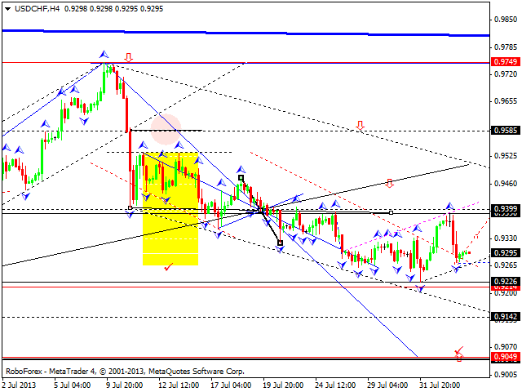Viewport: 522px width, 392px height.
Task: Select the thick blue moving average line
Action: (245, 33)
